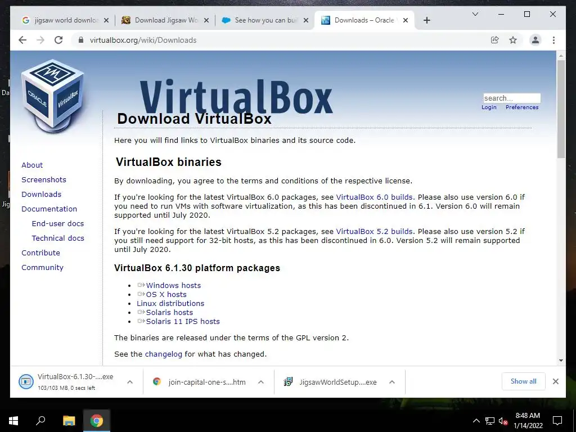Viewport: 576px width, 432px height.
Task: Open the downloaded JigsawWorldSetup exe file
Action: click(330, 382)
